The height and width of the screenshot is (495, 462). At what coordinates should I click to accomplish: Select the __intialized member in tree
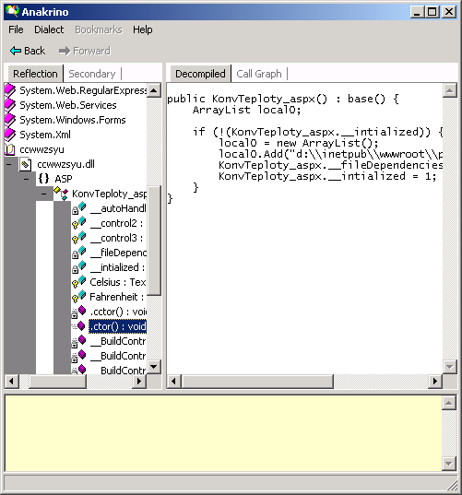pyautogui.click(x=117, y=267)
